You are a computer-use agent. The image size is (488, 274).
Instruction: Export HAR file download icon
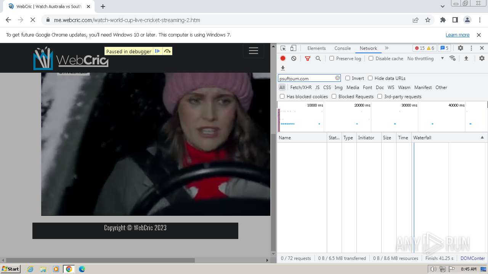point(283,68)
